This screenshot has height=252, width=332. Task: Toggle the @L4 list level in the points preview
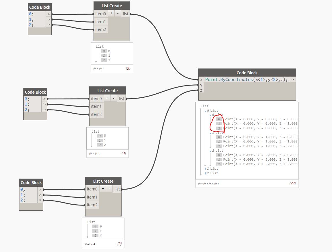200,184
